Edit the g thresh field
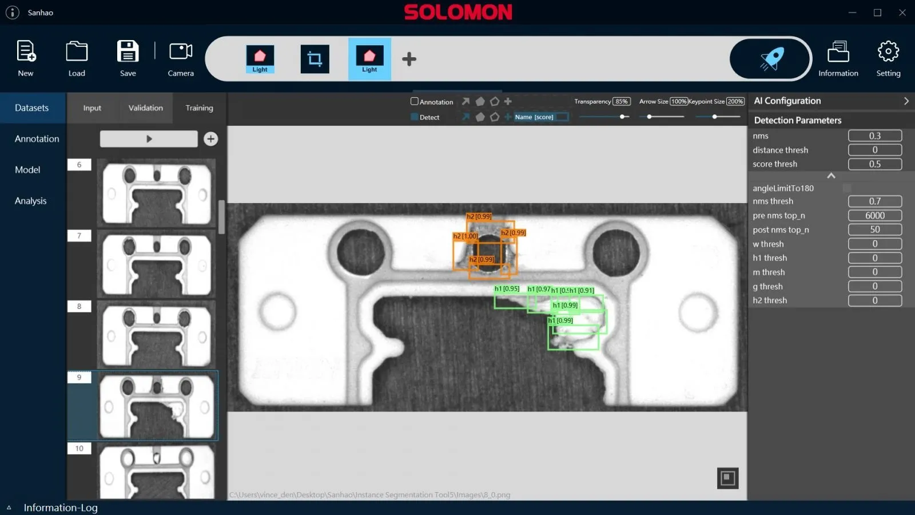915x515 pixels. (875, 286)
